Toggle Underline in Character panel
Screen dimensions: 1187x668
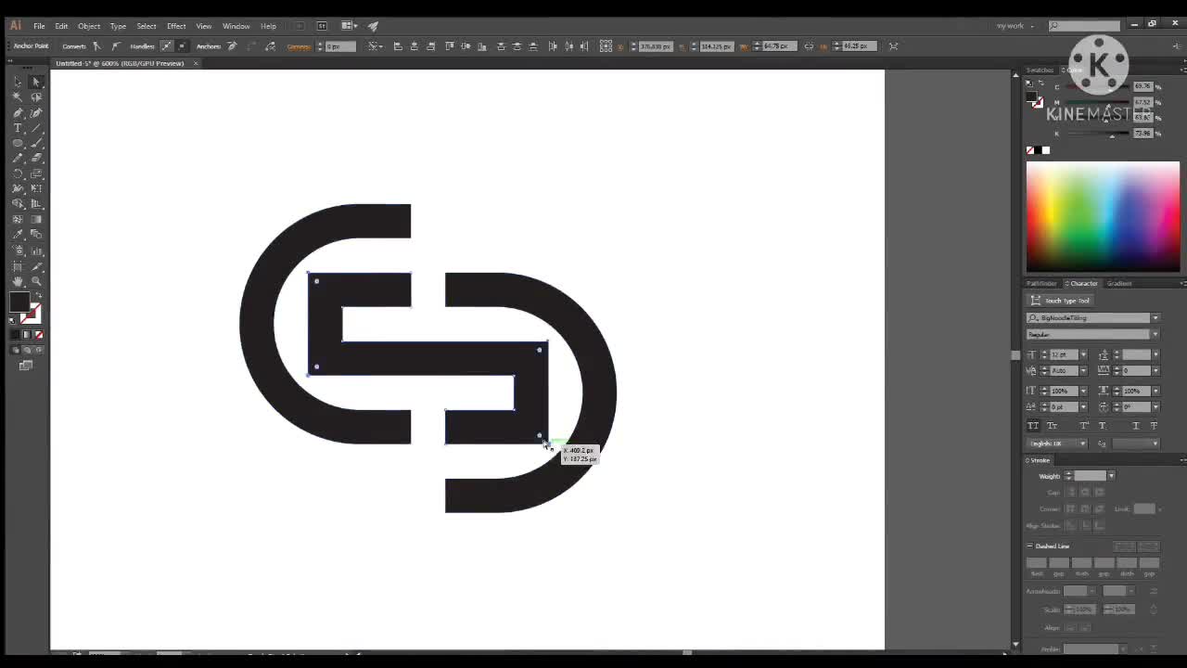pos(1135,426)
